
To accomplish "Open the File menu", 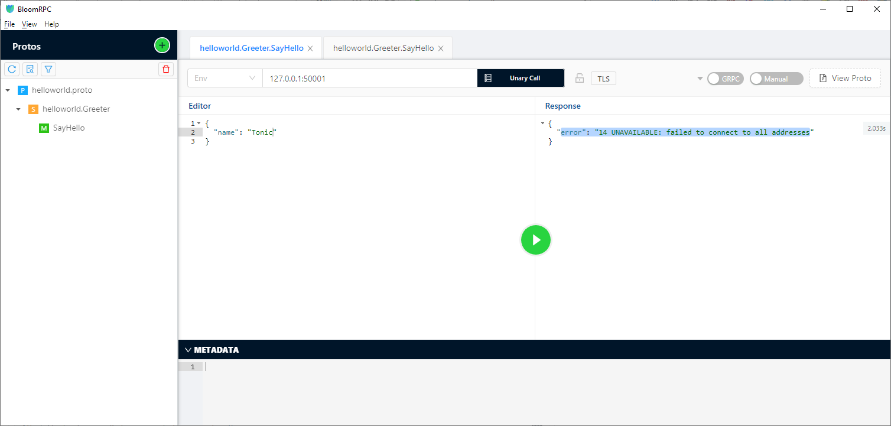I will click(9, 24).
